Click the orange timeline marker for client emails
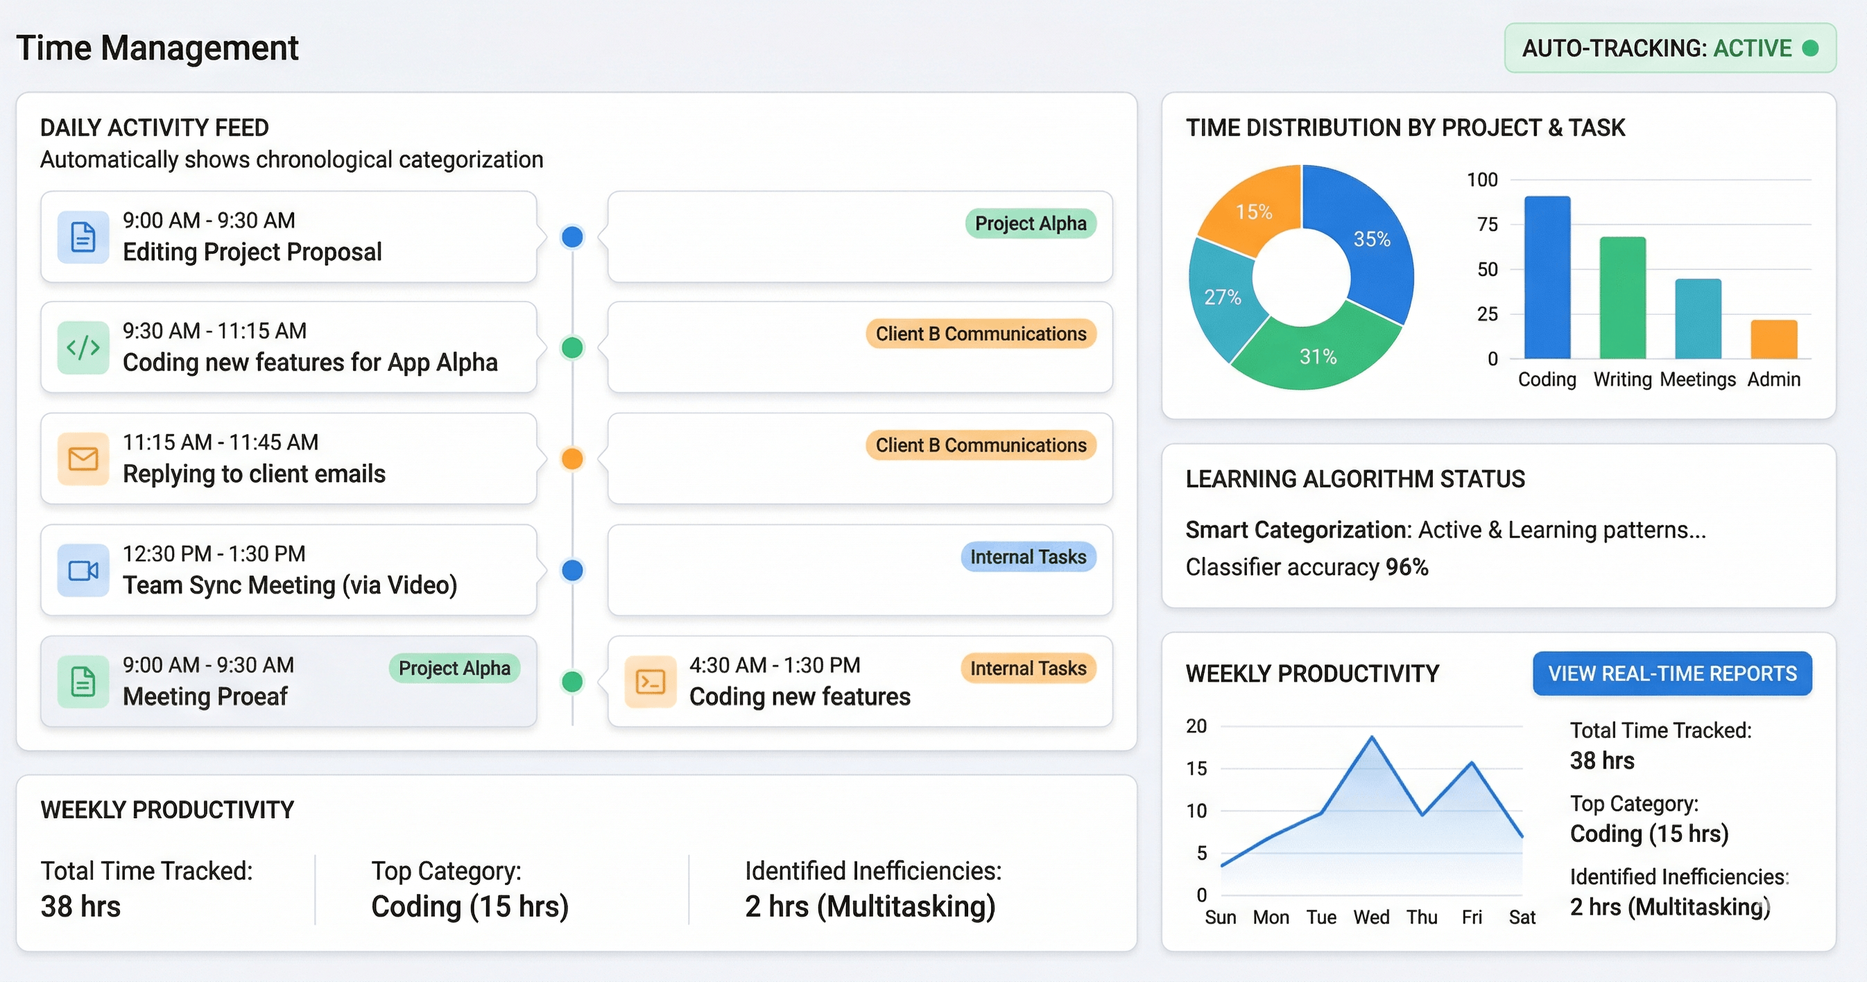1867x982 pixels. pos(572,458)
